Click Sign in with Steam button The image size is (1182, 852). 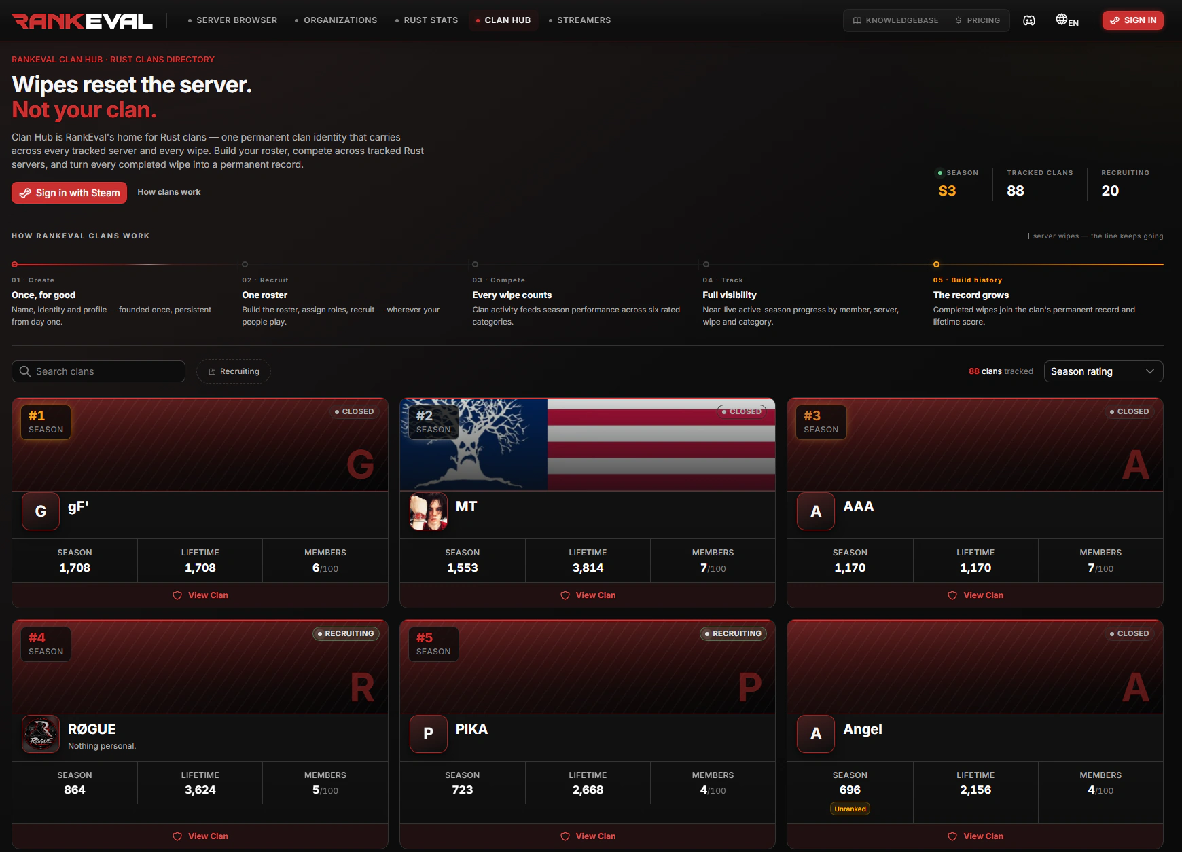pyautogui.click(x=69, y=193)
